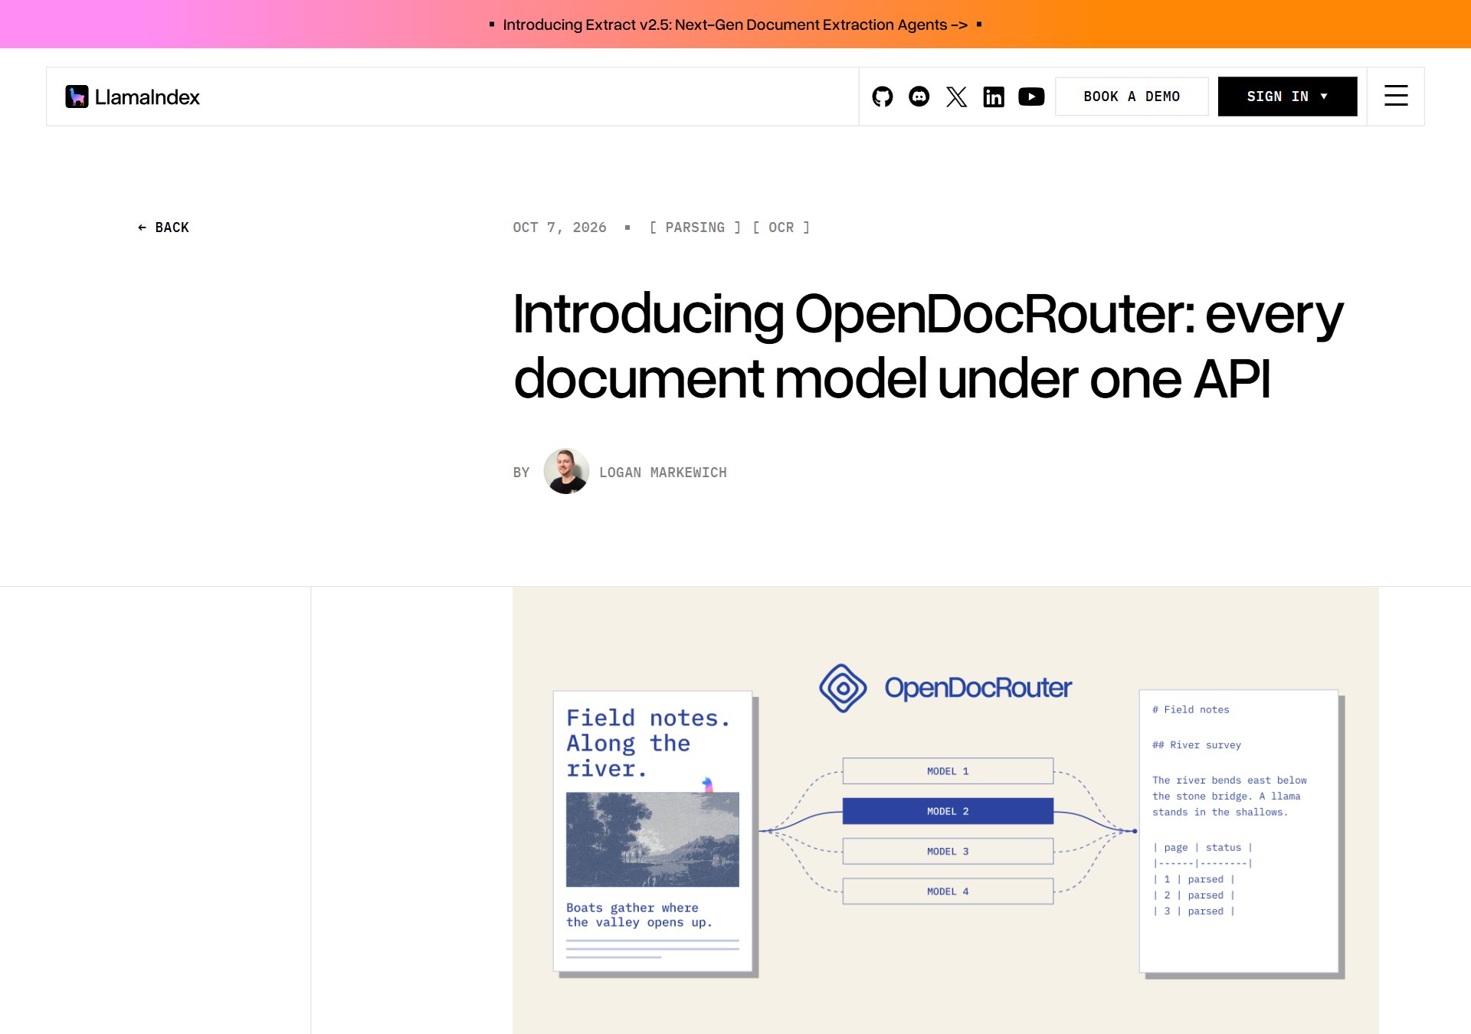Click the MODEL 1 box in diagram
Screen dimensions: 1471x1034
pos(948,771)
